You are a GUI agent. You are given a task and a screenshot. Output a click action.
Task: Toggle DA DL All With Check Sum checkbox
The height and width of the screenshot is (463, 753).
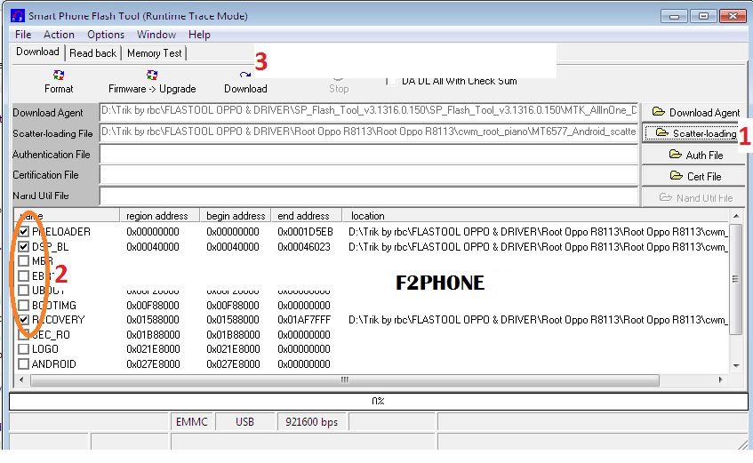[x=391, y=81]
